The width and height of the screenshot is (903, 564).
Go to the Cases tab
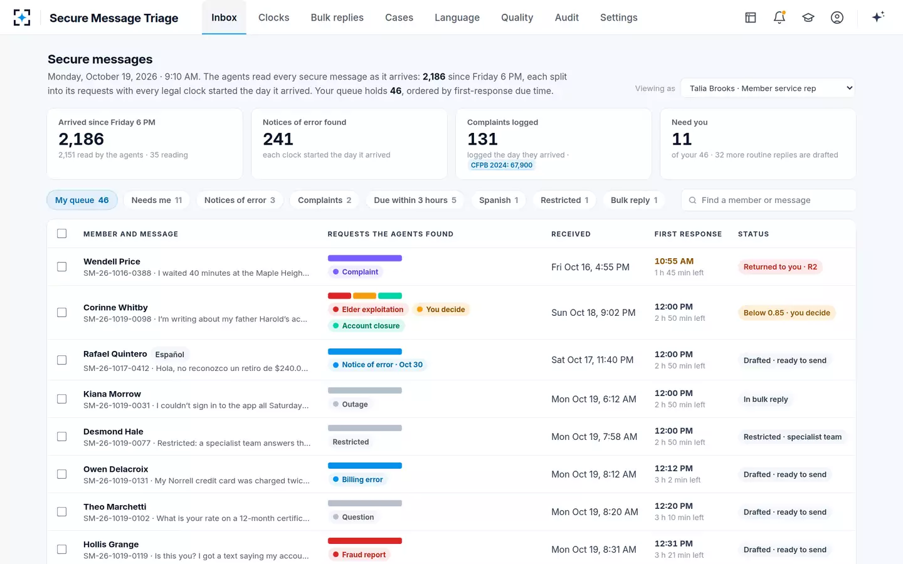coord(399,18)
